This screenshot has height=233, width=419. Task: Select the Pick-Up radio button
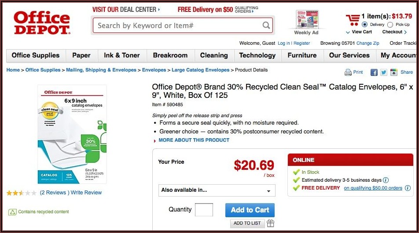tap(390, 25)
